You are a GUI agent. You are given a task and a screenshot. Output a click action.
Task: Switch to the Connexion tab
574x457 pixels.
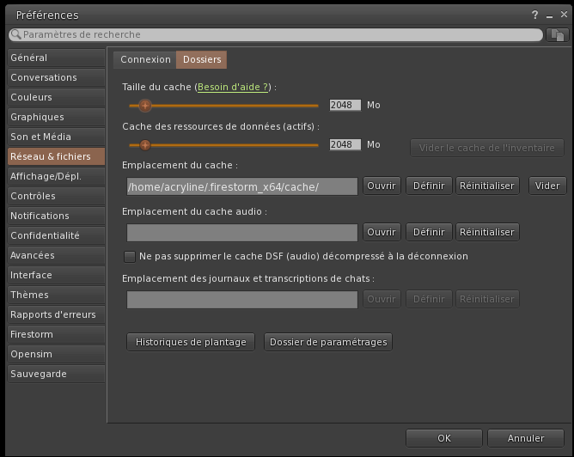[145, 59]
